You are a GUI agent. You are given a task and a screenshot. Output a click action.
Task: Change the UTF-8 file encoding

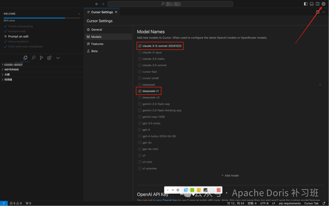264,203
